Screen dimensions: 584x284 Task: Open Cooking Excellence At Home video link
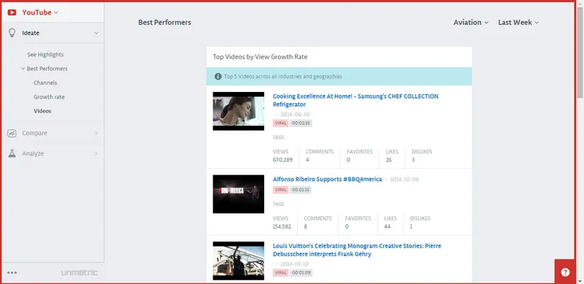356,100
